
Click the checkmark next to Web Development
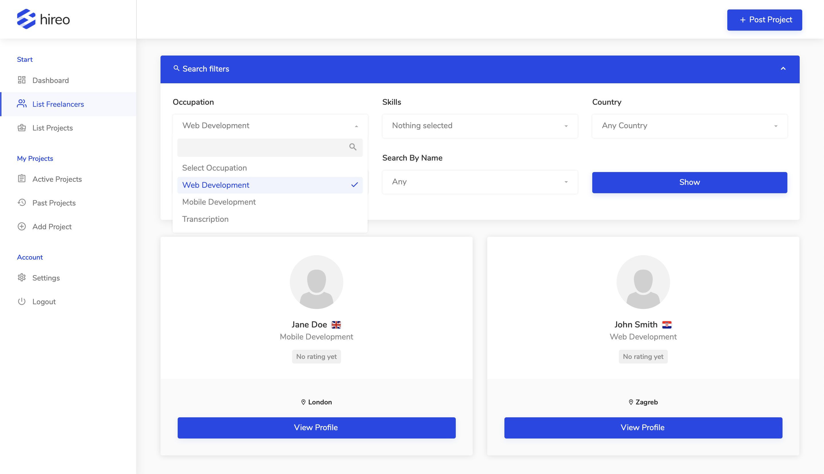pos(354,185)
